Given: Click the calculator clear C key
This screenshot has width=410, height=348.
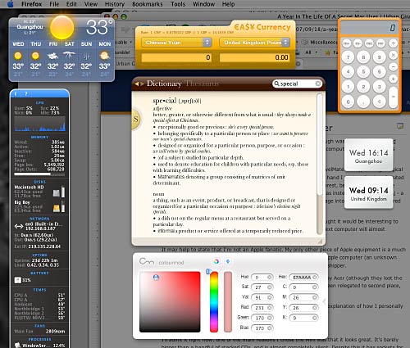Looking at the screenshot, I should point(380,102).
